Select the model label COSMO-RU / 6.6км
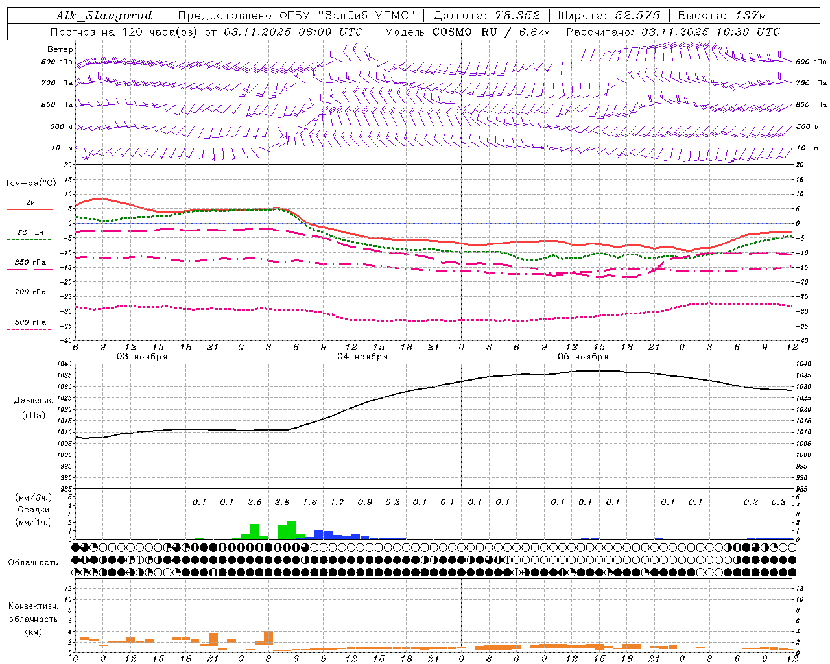The height and width of the screenshot is (664, 830). pos(492,32)
